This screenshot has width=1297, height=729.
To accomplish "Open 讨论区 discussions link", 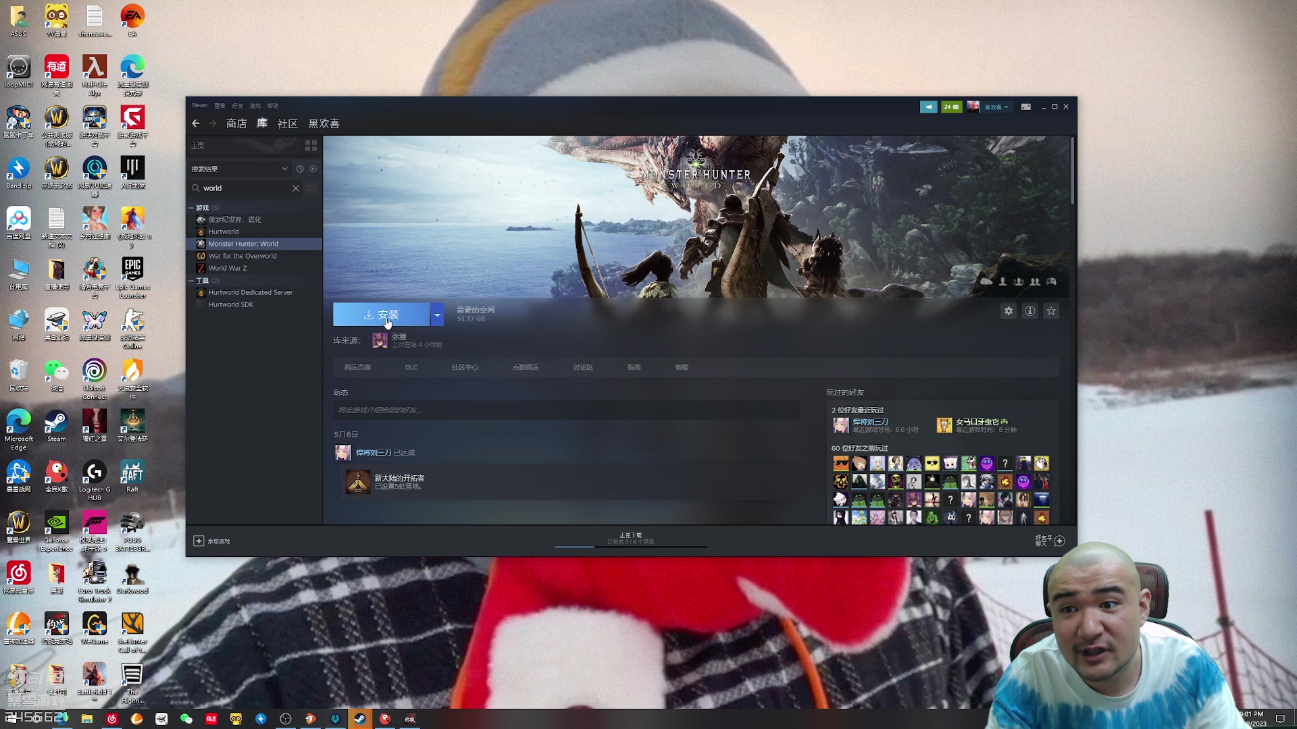I will (x=583, y=367).
